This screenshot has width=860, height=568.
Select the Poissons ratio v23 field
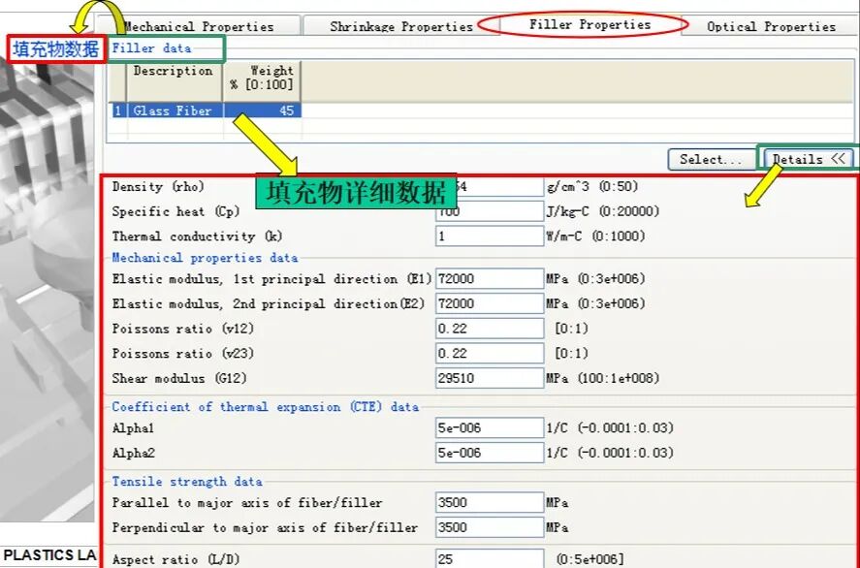point(490,354)
